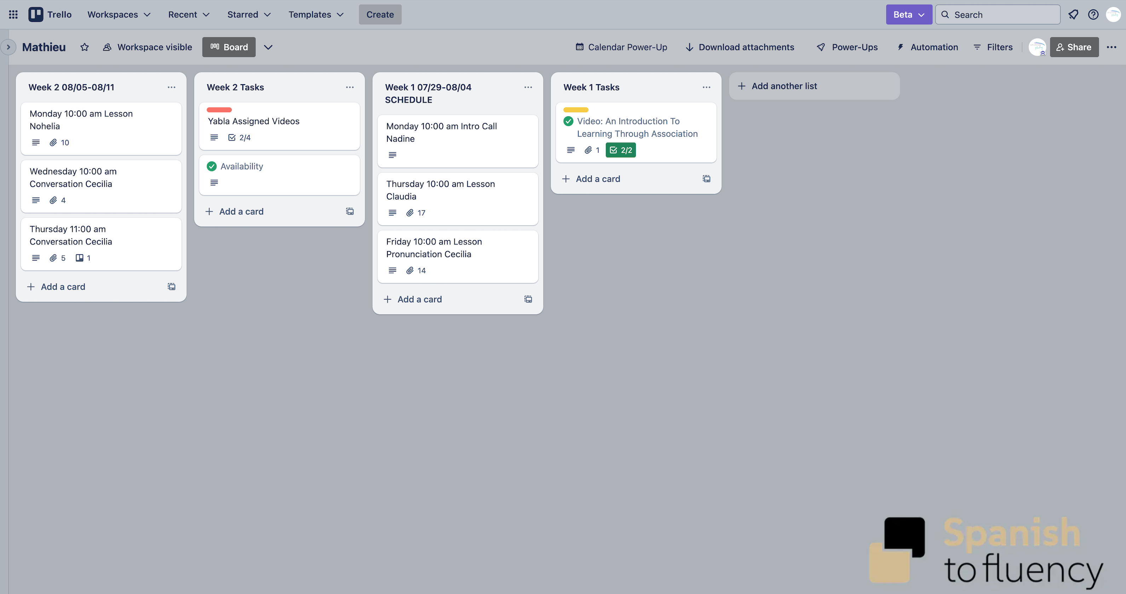Viewport: 1126px width, 594px height.
Task: Click the Mathieu board title
Action: (44, 47)
